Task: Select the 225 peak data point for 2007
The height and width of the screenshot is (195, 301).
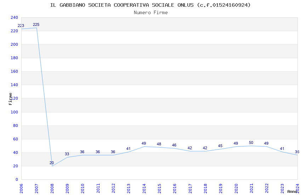Action: click(36, 28)
